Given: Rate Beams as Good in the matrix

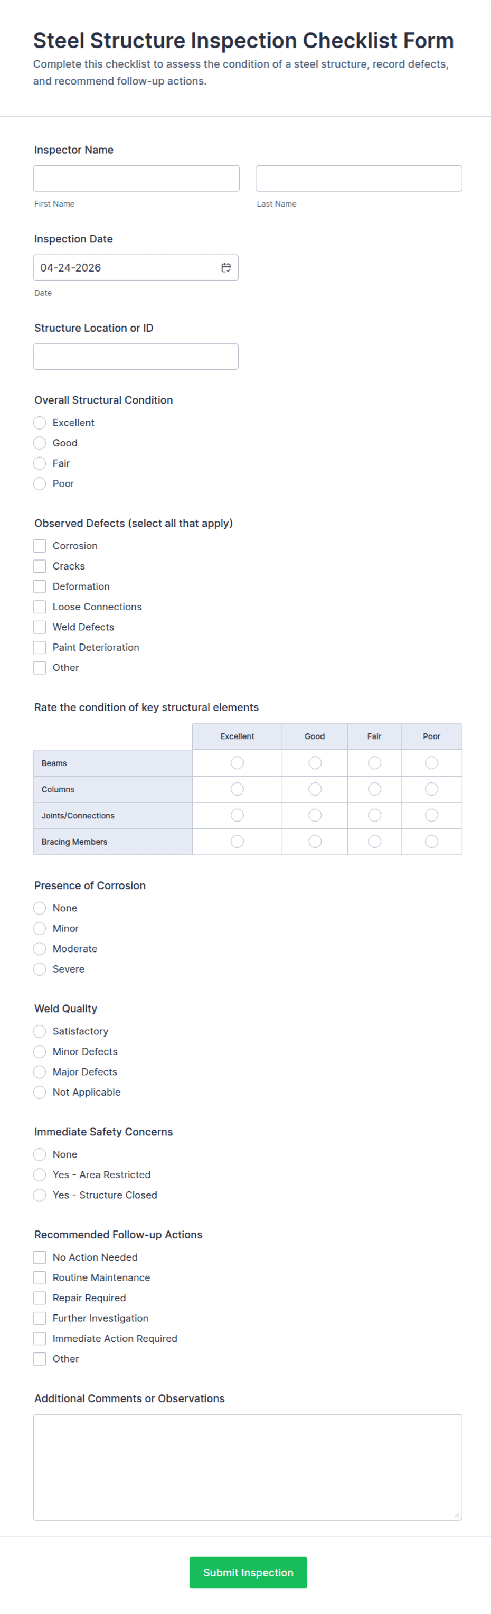Looking at the screenshot, I should (314, 762).
